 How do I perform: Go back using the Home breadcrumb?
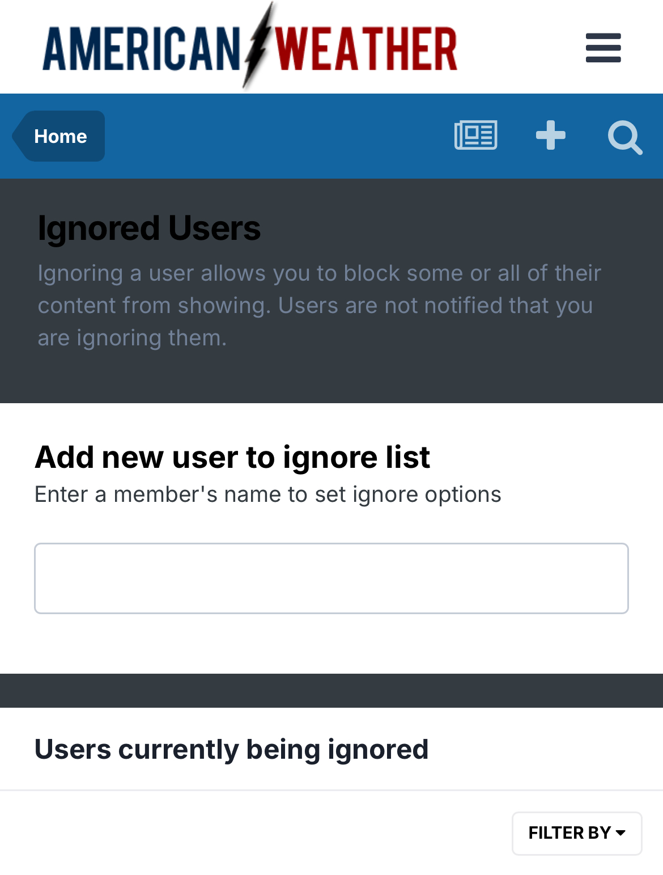point(59,136)
